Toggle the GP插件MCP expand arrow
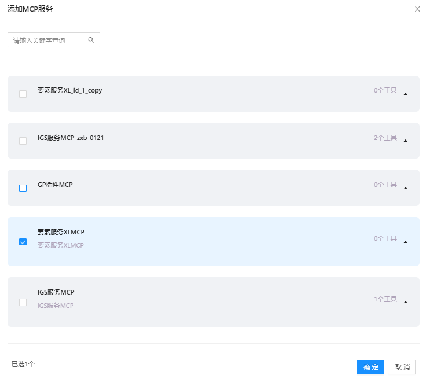The height and width of the screenshot is (390, 430). coord(406,188)
